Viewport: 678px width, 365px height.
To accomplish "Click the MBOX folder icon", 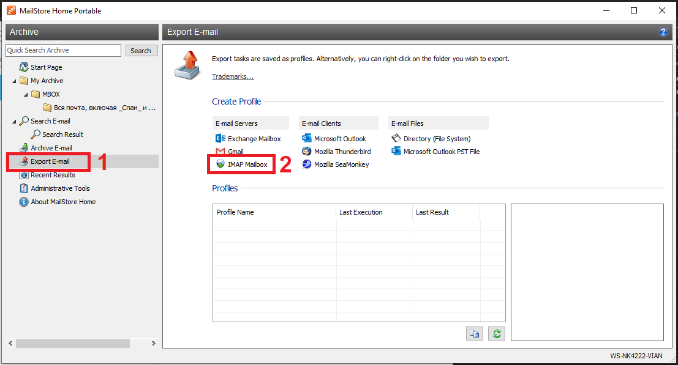I will 36,94.
